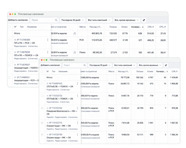Click status icon beside № 712748369
This screenshot has height=148, width=186.
(15, 40)
